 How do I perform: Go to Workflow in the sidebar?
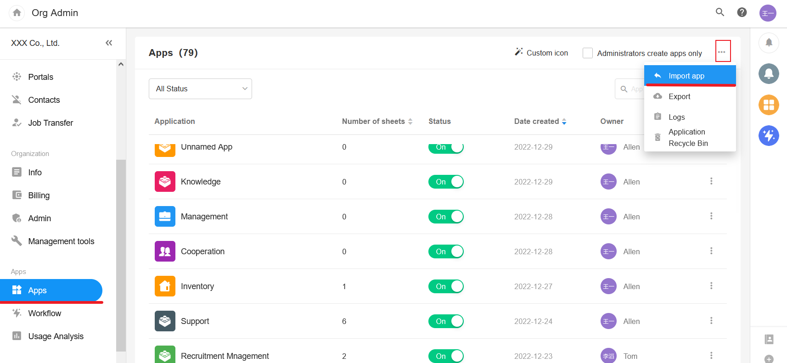click(x=45, y=313)
